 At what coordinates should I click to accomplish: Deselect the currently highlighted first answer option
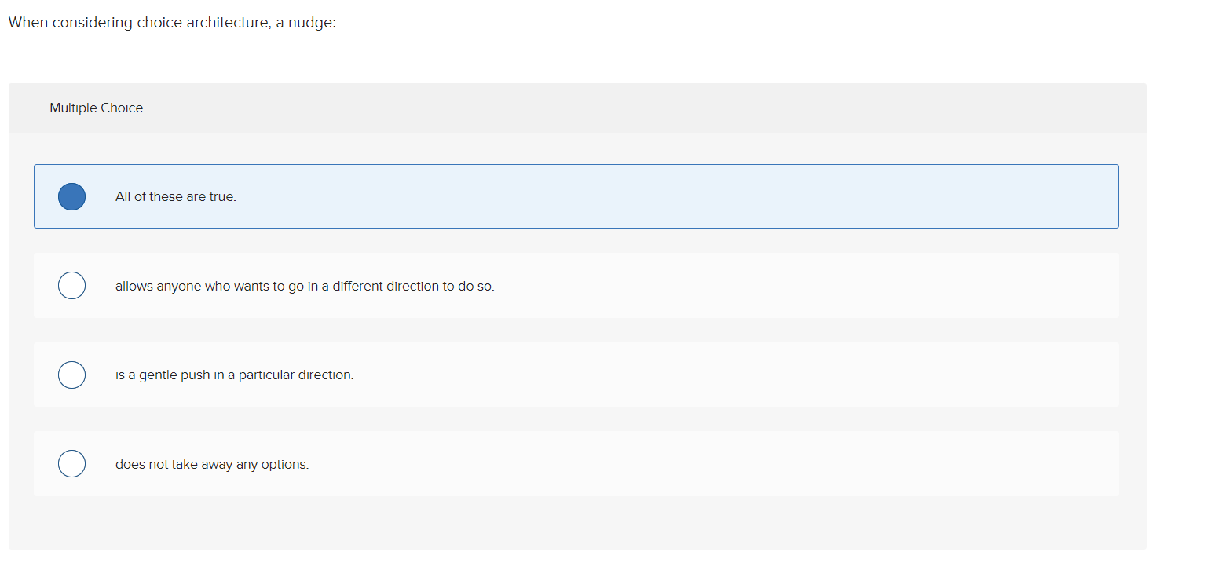click(71, 196)
